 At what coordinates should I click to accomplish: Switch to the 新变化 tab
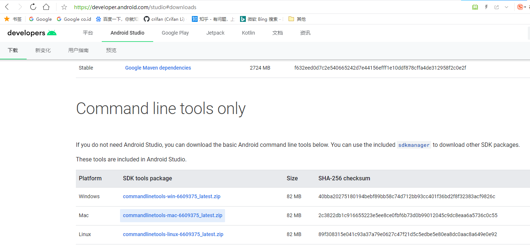[x=43, y=50]
